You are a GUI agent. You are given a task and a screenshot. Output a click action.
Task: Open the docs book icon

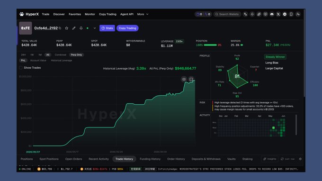pyautogui.click(x=265, y=14)
